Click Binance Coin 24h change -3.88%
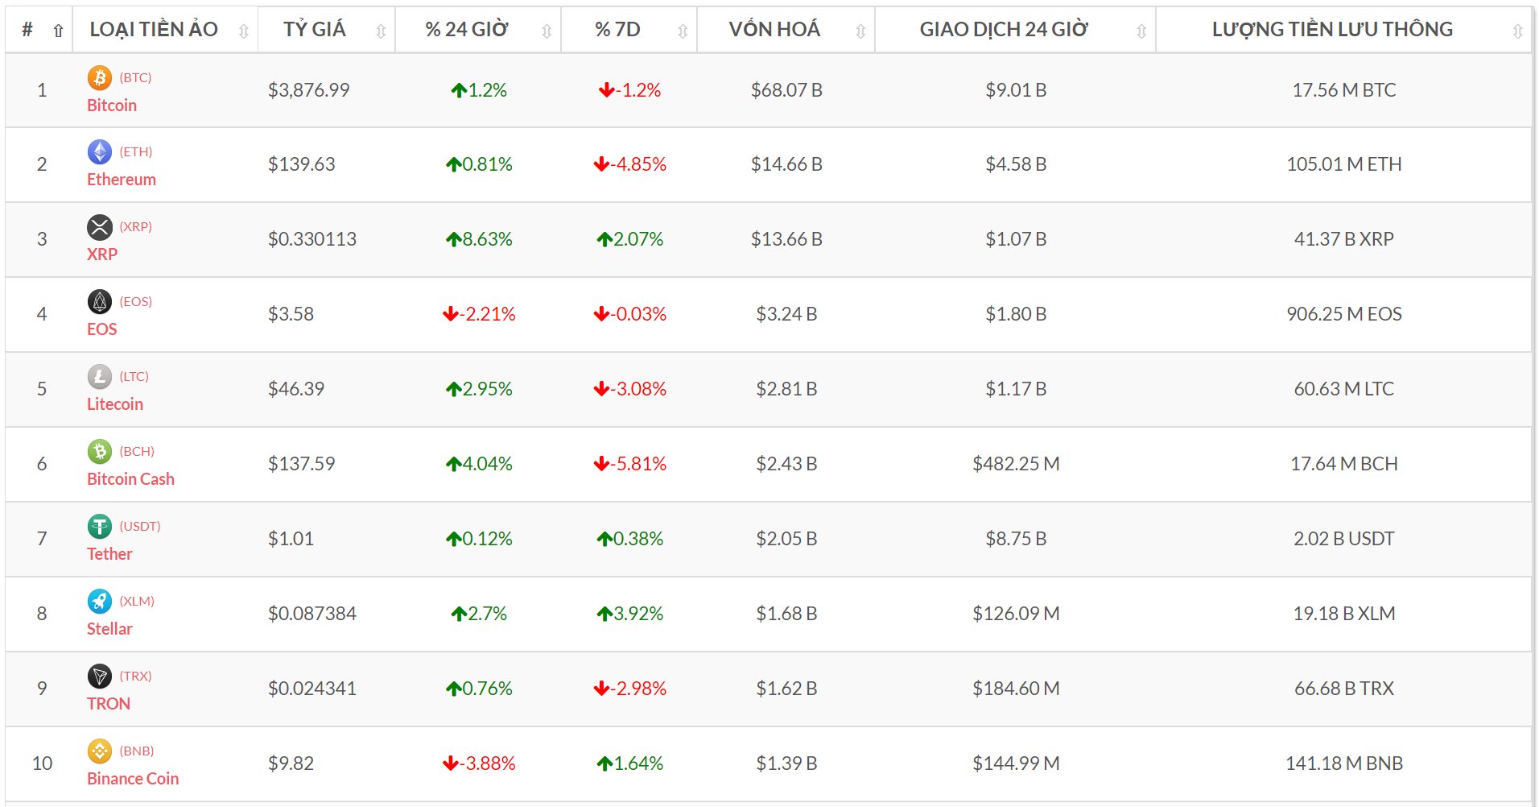 479,764
